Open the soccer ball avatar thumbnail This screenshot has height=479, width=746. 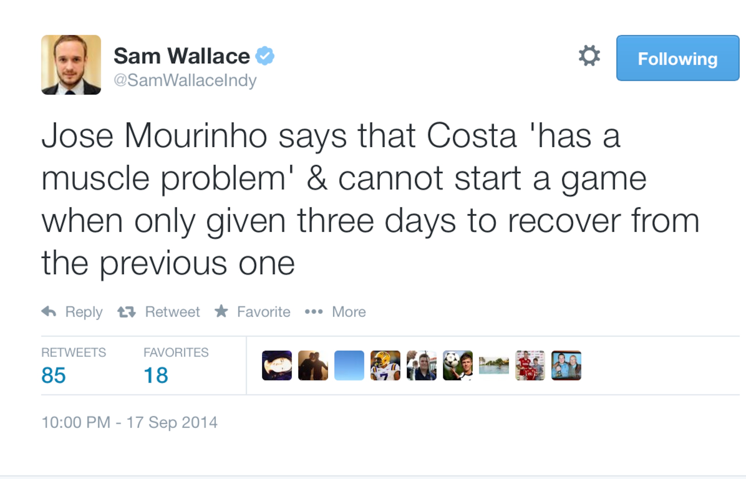[458, 365]
